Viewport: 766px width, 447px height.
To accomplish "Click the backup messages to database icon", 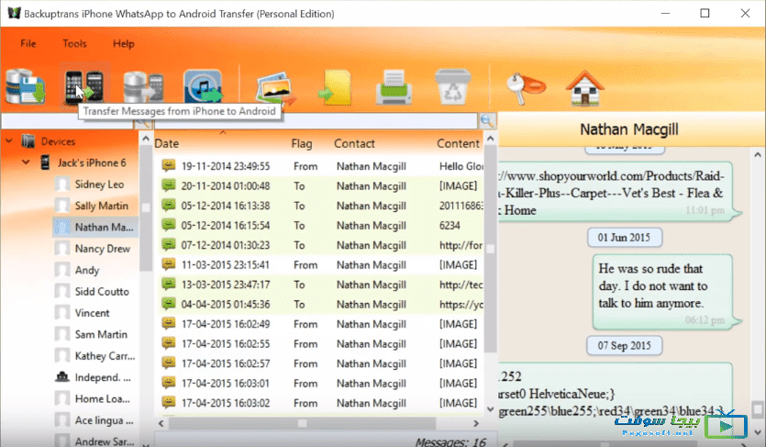I will pos(26,86).
